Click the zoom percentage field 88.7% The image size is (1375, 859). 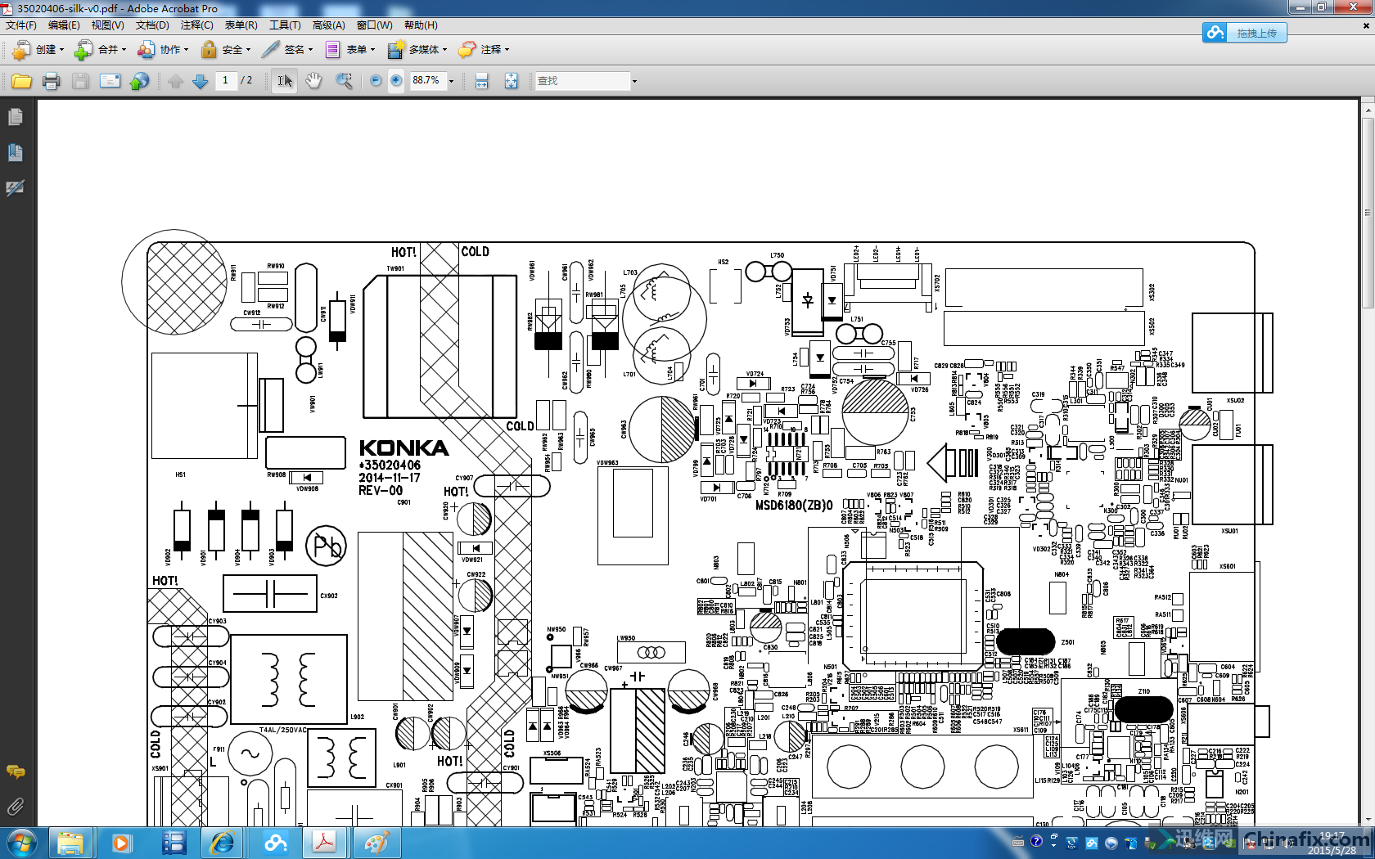[x=427, y=80]
